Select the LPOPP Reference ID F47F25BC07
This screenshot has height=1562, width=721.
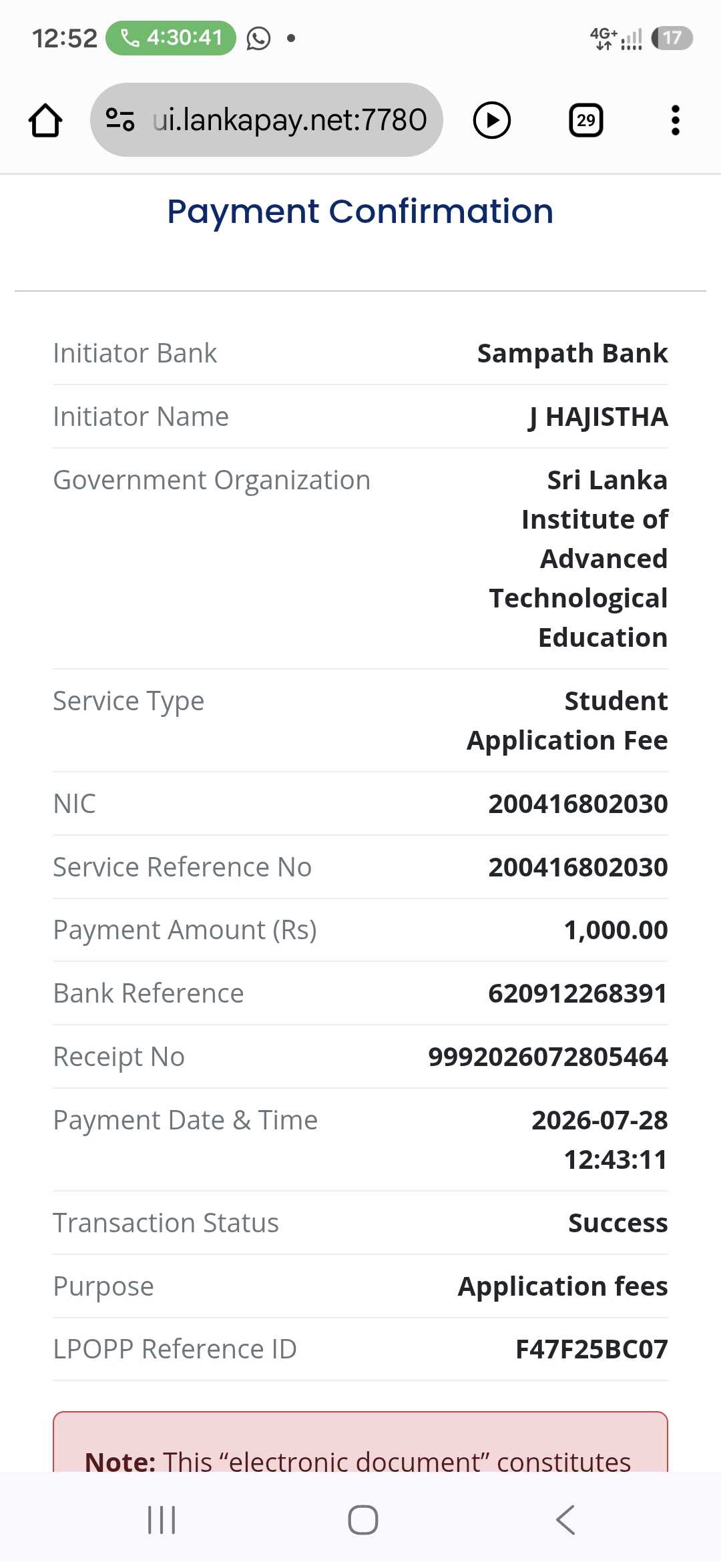[x=592, y=1349]
